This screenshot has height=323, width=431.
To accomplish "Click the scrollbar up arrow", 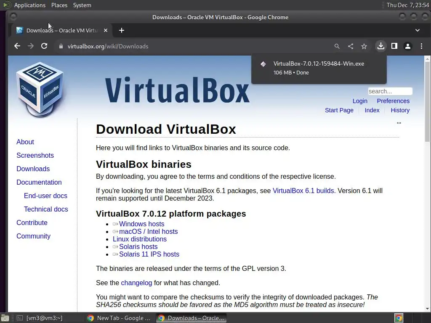I will point(427,58).
